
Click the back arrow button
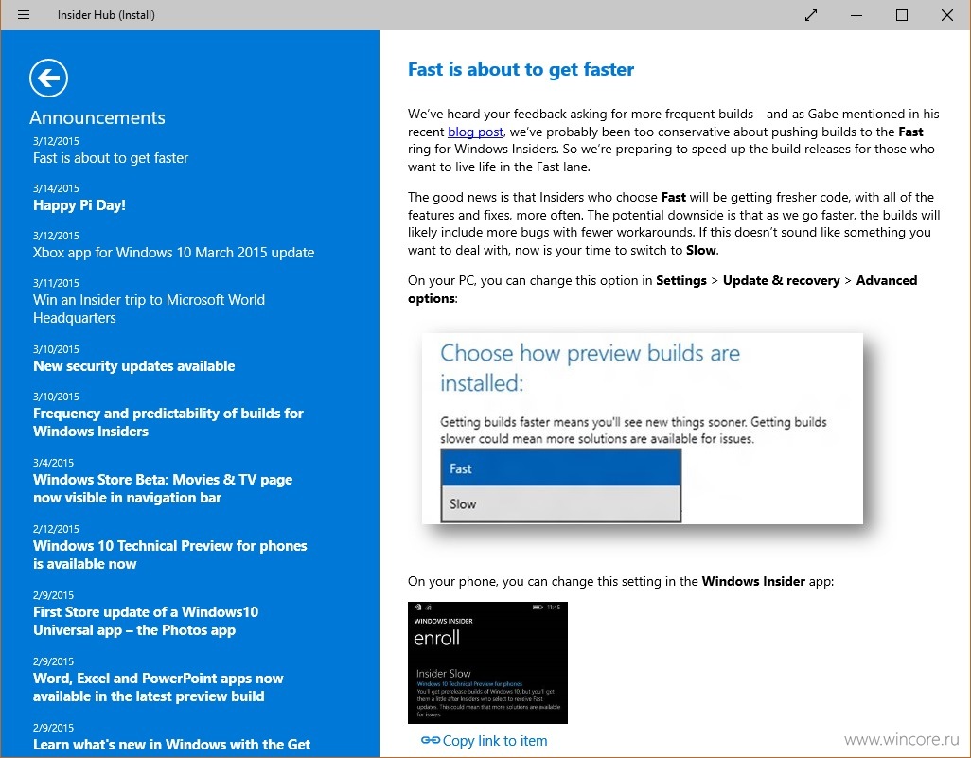(x=48, y=78)
